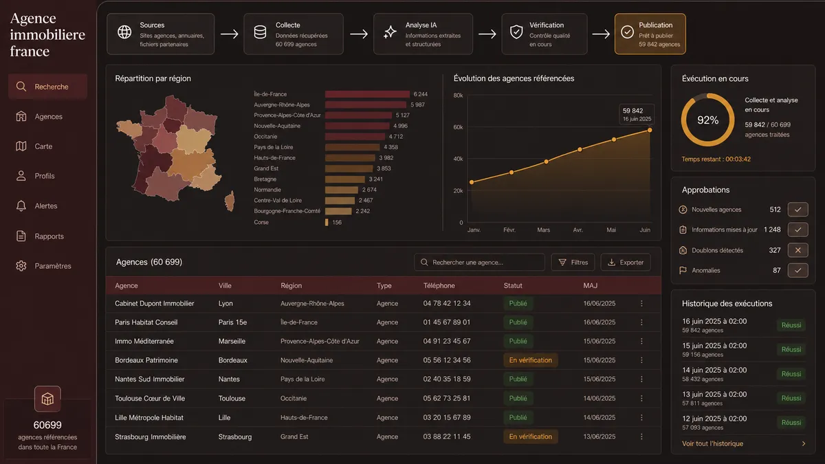Click the sparkle icon in Analyse IA step
The height and width of the screenshot is (464, 825).
tap(390, 32)
